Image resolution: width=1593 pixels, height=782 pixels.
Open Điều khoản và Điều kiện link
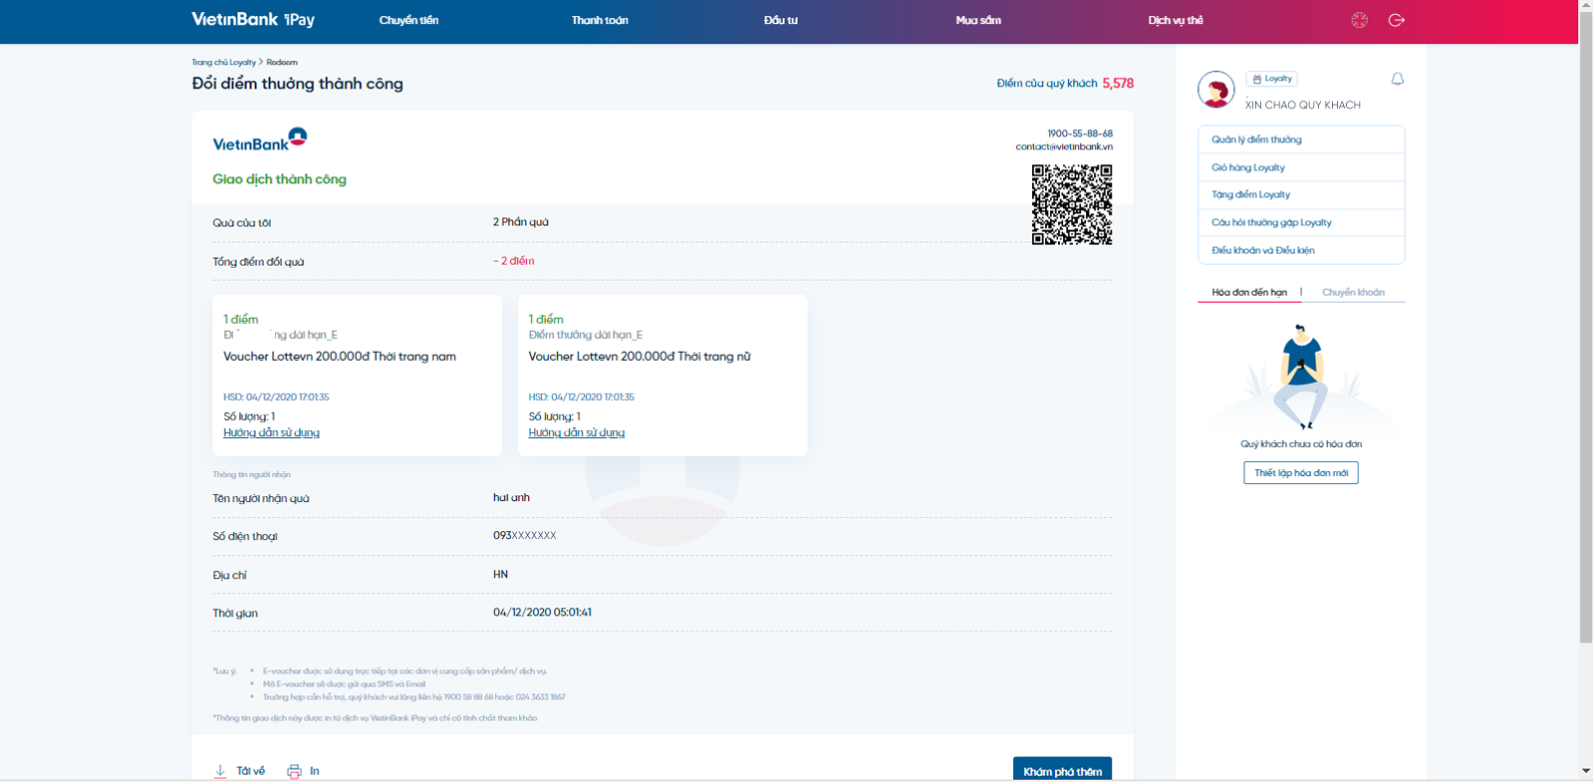point(1301,250)
